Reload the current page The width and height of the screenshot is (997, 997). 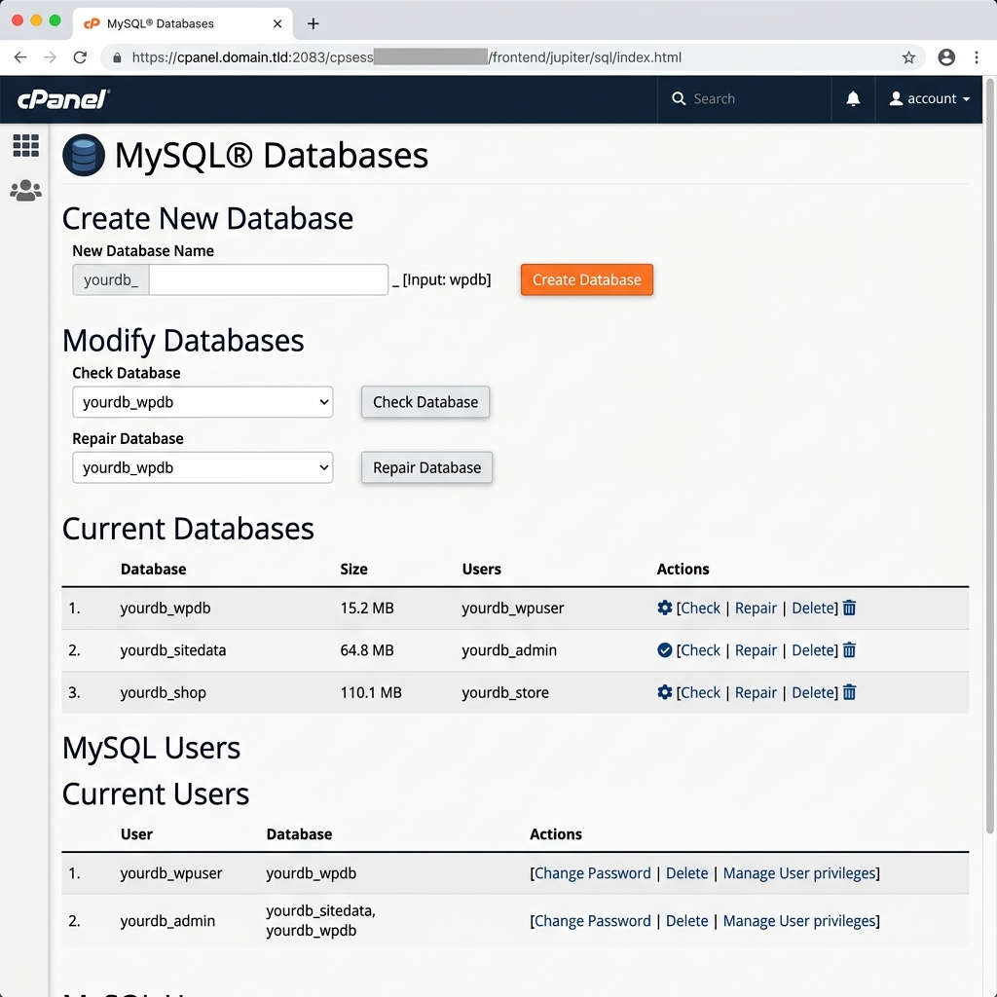tap(80, 57)
